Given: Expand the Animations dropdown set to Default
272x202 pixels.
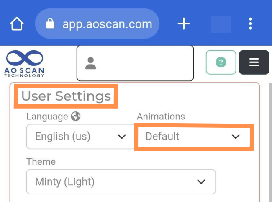Looking at the screenshot, I should pos(194,137).
